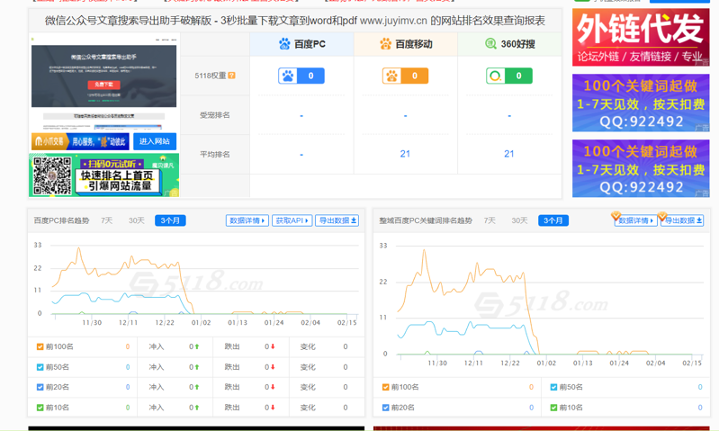
Task: Toggle 前20名 checkbox in right chart legend
Action: (x=386, y=408)
